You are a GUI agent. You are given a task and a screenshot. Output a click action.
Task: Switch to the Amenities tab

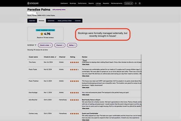click(51, 21)
